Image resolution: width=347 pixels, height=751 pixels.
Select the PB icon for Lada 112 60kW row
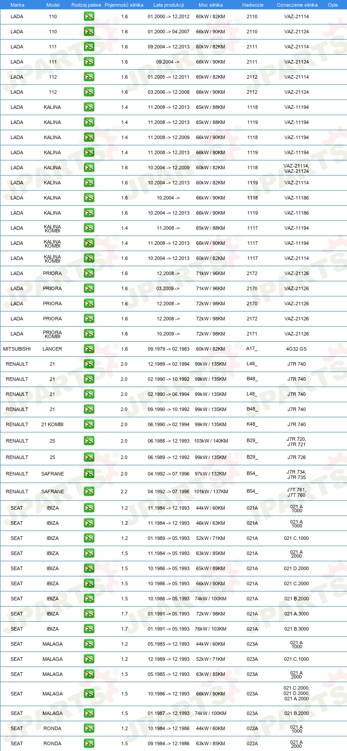(x=89, y=77)
